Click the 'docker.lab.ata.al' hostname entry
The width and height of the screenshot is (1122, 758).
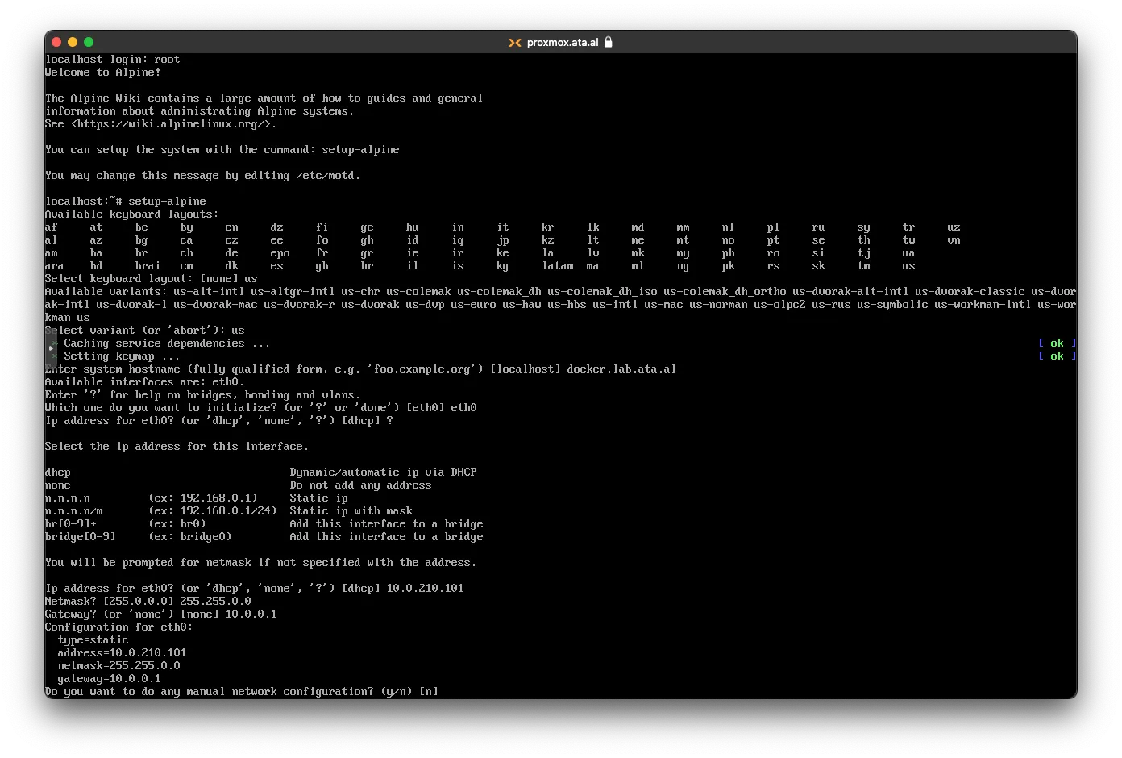[622, 369]
